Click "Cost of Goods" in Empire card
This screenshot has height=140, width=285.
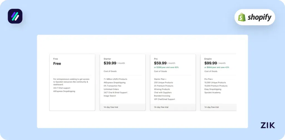point(211,71)
